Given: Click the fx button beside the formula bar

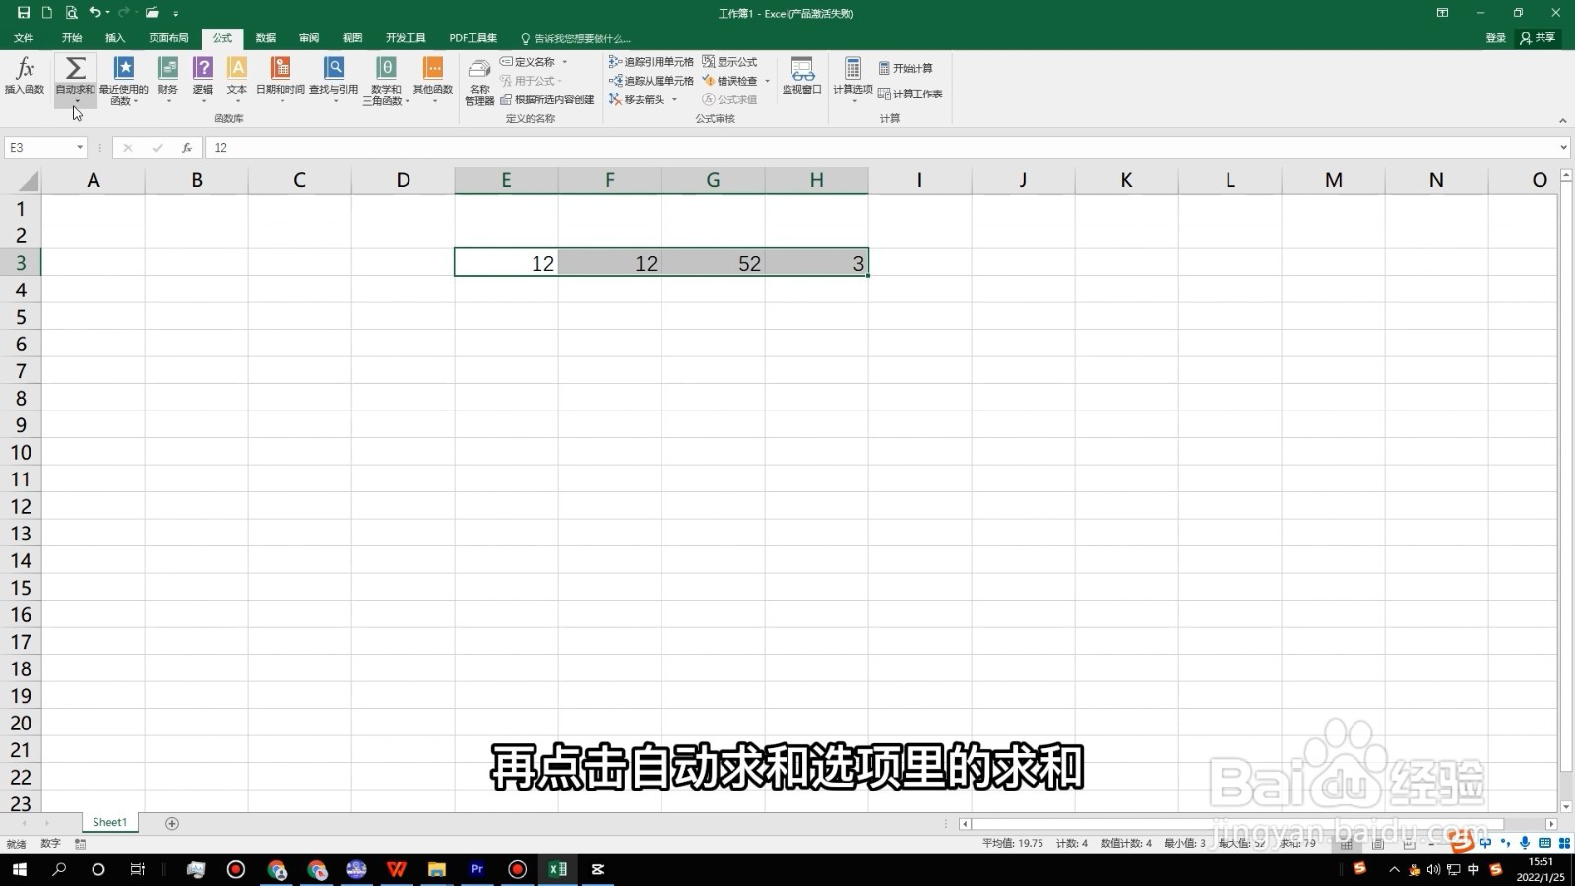Looking at the screenshot, I should point(186,148).
